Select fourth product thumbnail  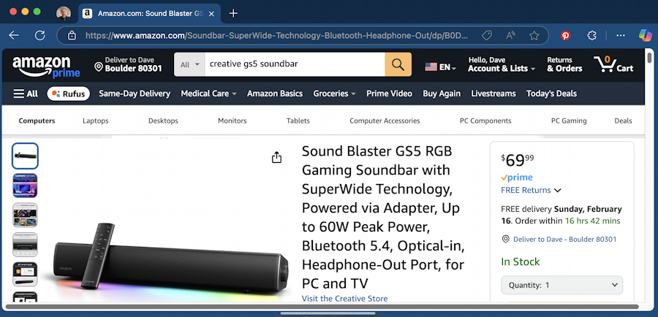(x=25, y=245)
